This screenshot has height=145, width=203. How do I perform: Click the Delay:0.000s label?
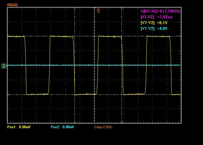[x=103, y=127]
